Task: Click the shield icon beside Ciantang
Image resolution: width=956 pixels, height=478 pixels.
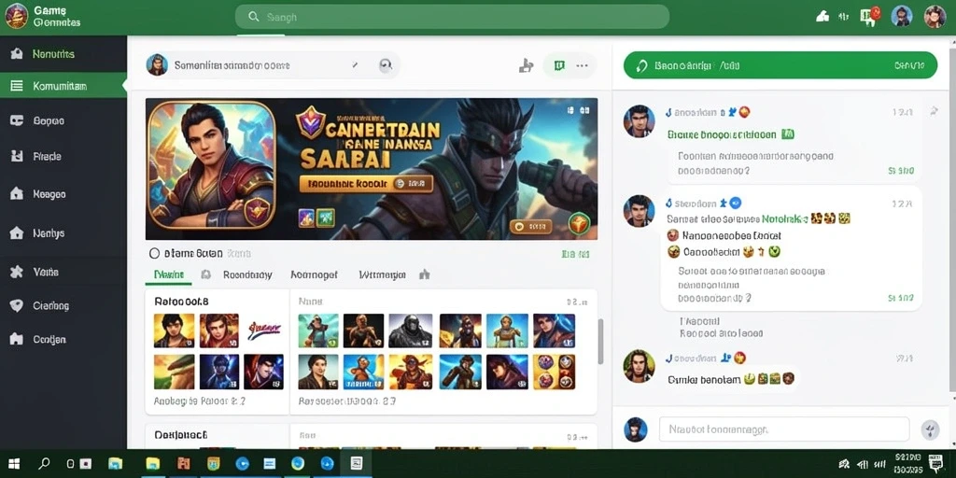Action: pyautogui.click(x=17, y=305)
